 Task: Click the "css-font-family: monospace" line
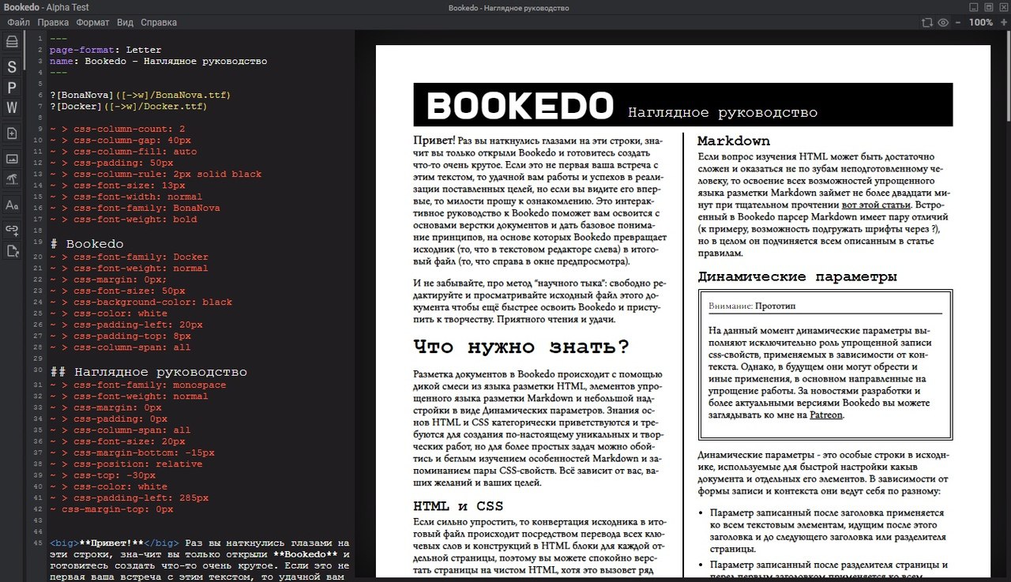coord(137,385)
